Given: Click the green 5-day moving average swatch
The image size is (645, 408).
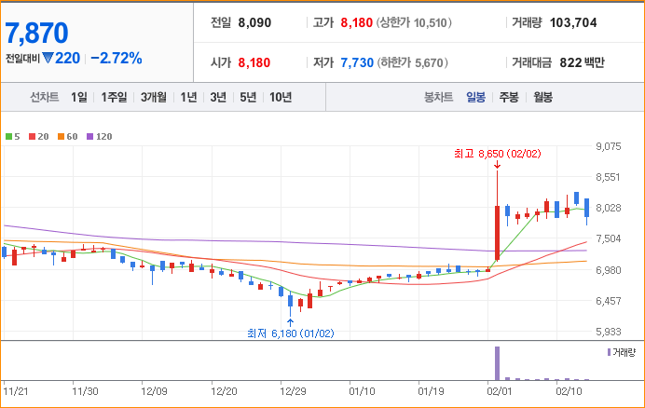Looking at the screenshot, I should 8,137.
